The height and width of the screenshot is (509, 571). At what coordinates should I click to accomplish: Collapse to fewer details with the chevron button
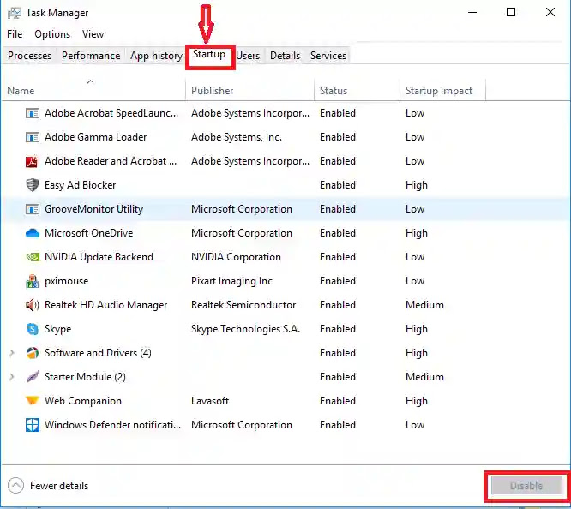click(x=15, y=486)
